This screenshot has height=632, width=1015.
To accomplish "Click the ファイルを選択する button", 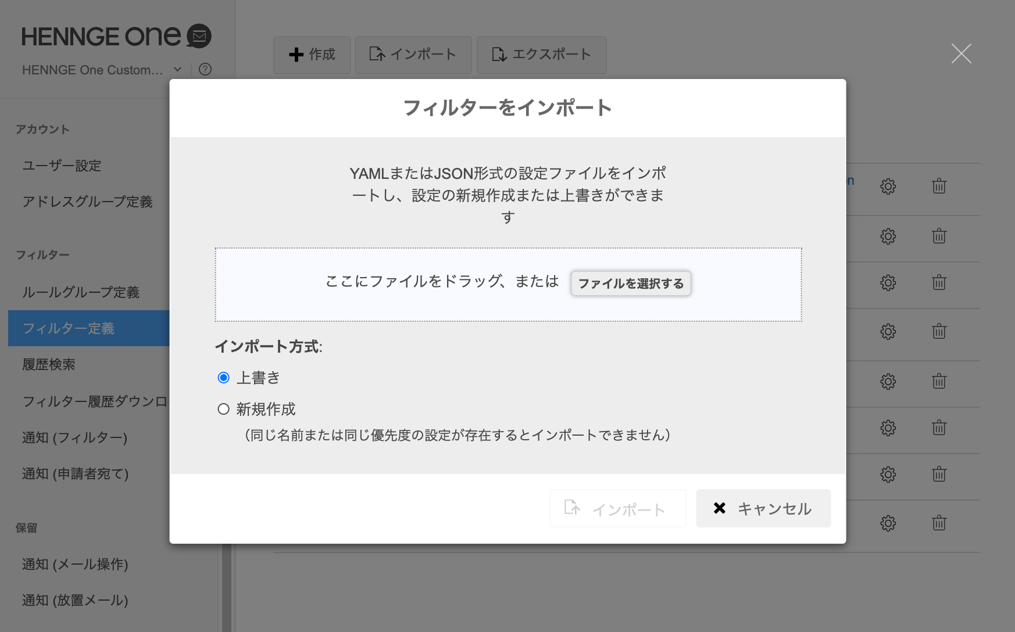I will pyautogui.click(x=631, y=284).
